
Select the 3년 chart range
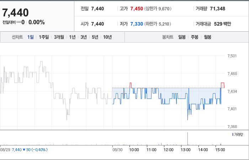[x=84, y=37]
